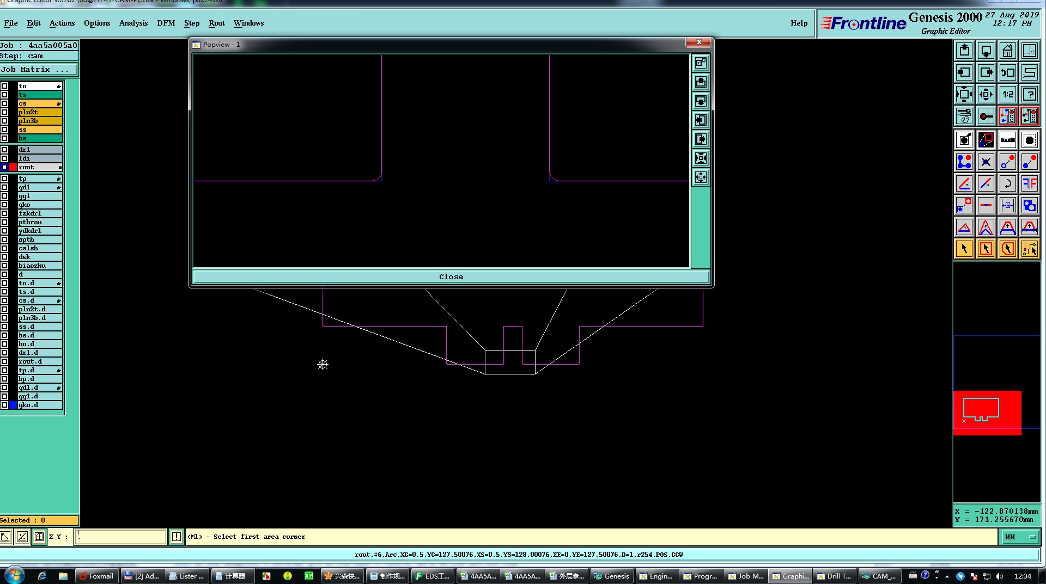Viewport: 1046px width, 584px height.
Task: Select the rectangle area select tool
Action: (x=986, y=249)
